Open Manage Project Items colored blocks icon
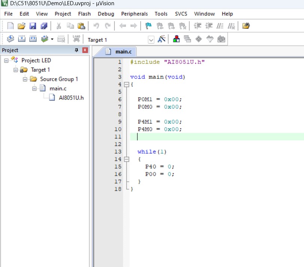This screenshot has width=304, height=267. (x=176, y=39)
